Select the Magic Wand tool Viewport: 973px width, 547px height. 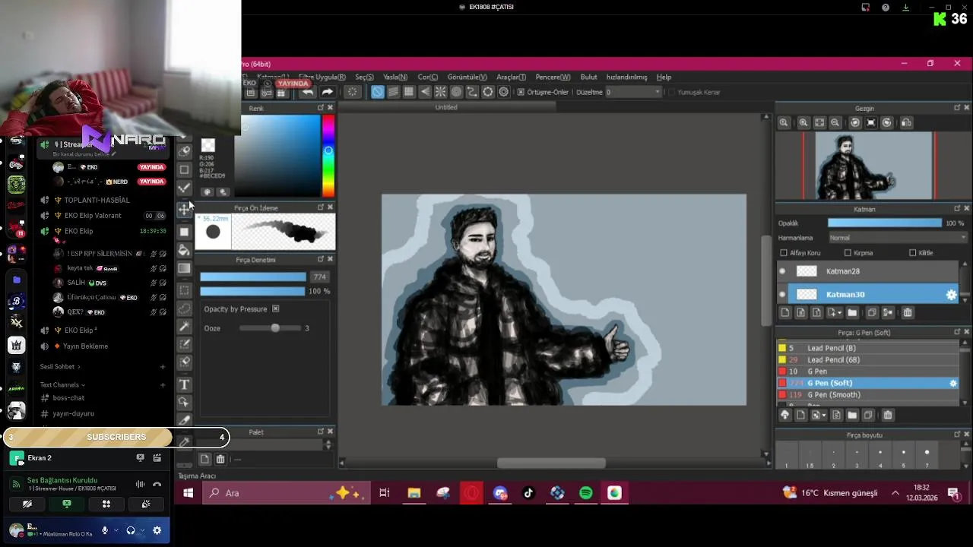(184, 327)
